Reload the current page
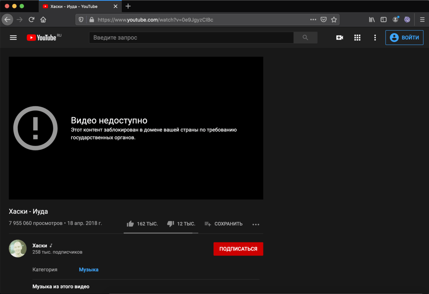This screenshot has width=429, height=294. coord(31,20)
